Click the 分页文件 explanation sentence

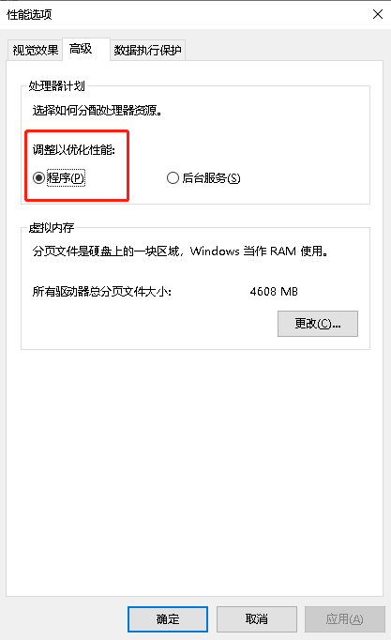(180, 251)
